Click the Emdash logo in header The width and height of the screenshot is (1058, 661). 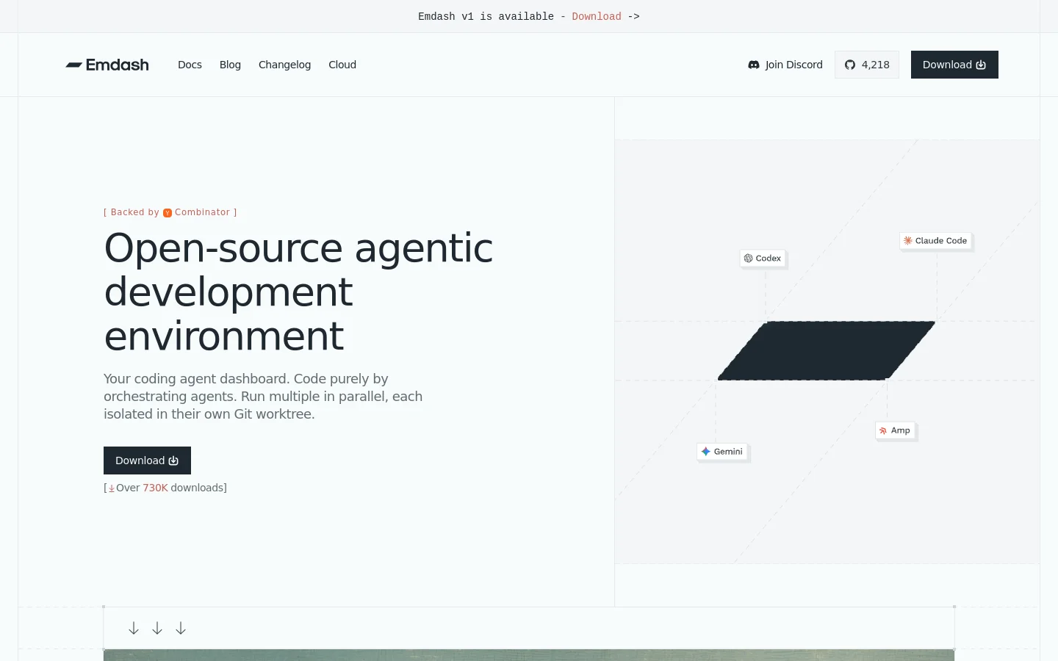click(107, 65)
